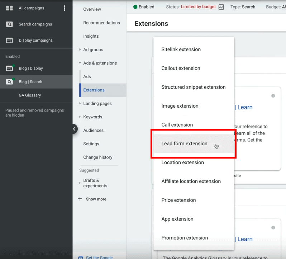The height and width of the screenshot is (259, 286).
Task: Choose Callout extension
Action: tap(194, 68)
